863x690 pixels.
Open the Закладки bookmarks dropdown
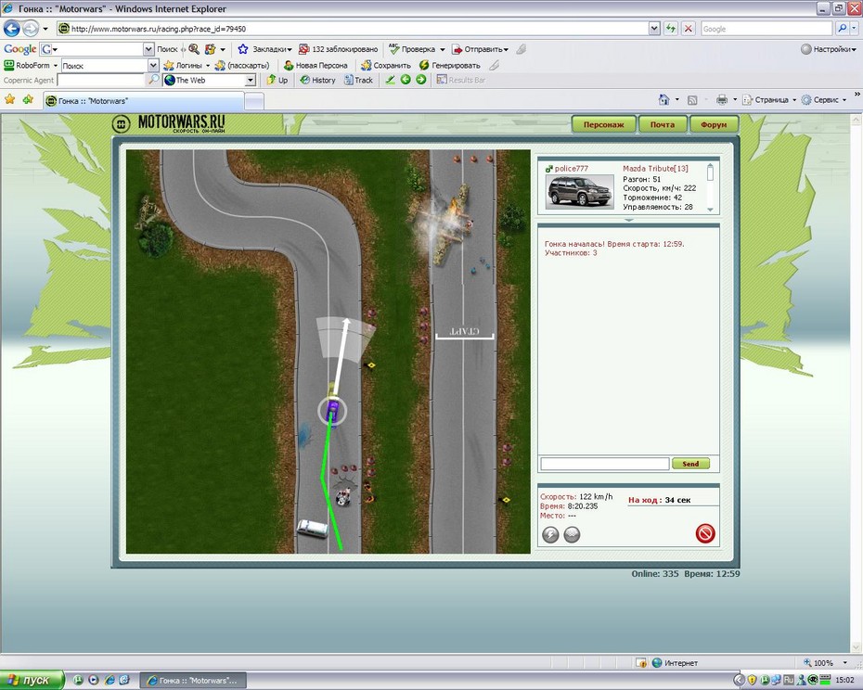[x=264, y=49]
